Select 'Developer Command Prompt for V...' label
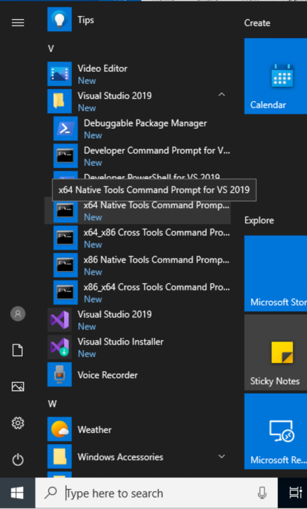 point(157,151)
